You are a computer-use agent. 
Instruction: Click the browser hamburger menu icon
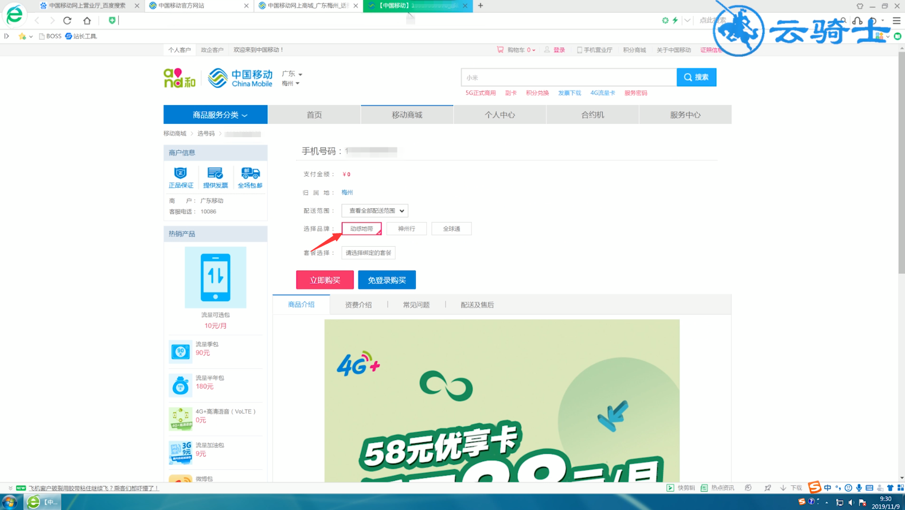896,20
